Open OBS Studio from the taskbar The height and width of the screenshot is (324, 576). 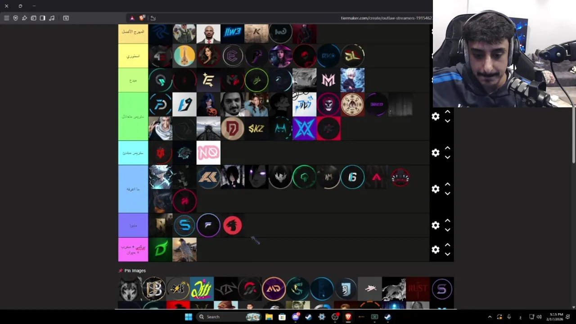click(x=335, y=317)
